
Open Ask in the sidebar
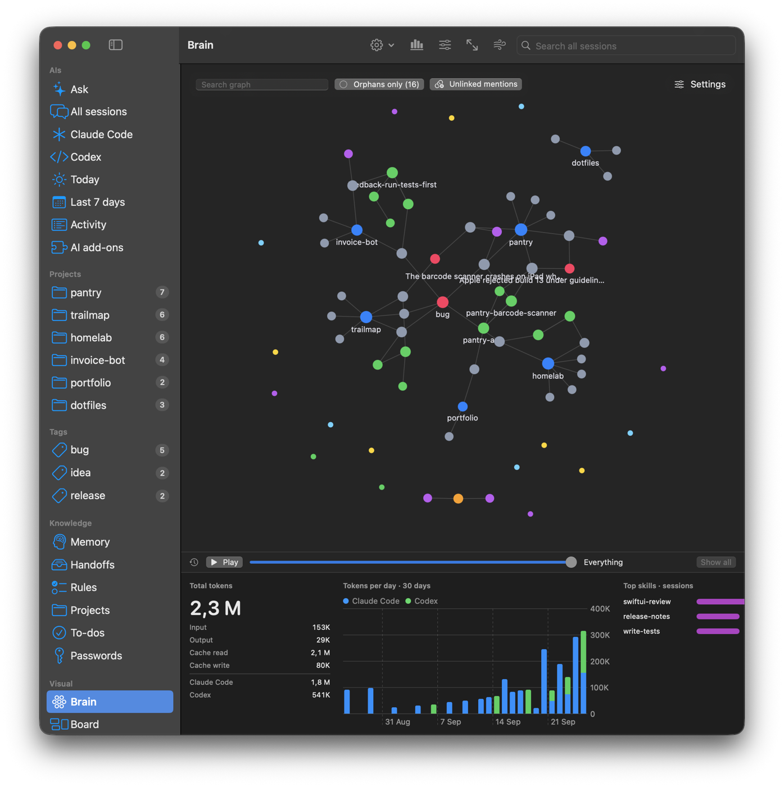coord(110,89)
